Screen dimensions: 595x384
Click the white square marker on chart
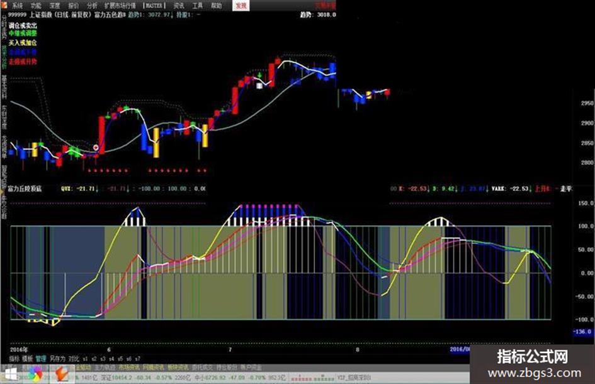tap(259, 86)
